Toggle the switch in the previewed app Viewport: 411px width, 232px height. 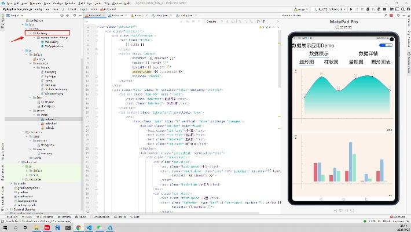[383, 45]
